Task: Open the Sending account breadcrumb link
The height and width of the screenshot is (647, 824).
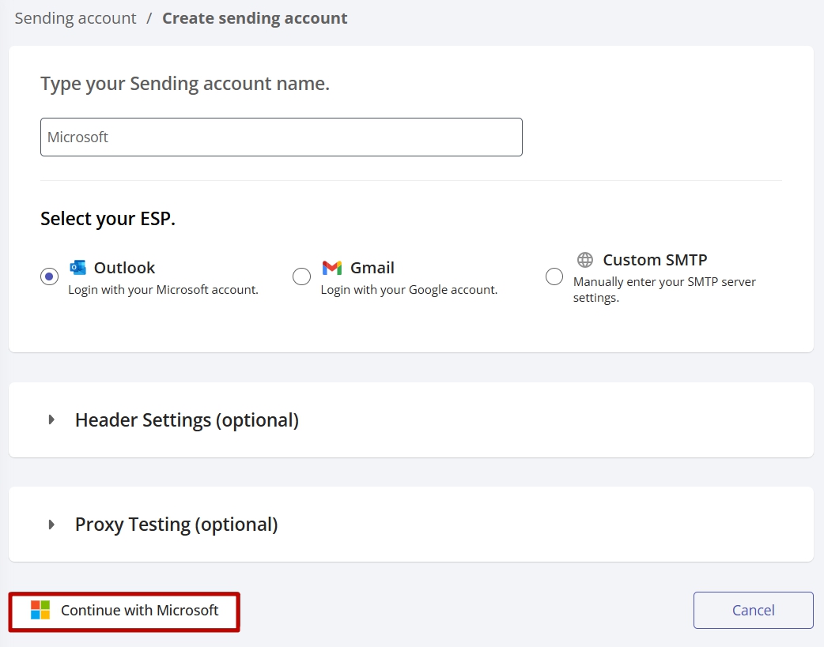Action: pos(75,18)
